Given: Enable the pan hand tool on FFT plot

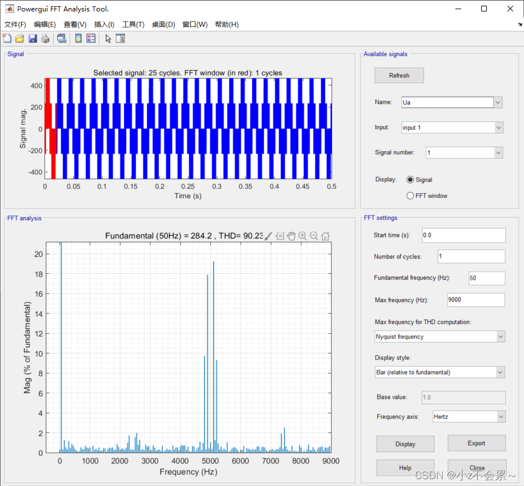Looking at the screenshot, I should point(291,236).
